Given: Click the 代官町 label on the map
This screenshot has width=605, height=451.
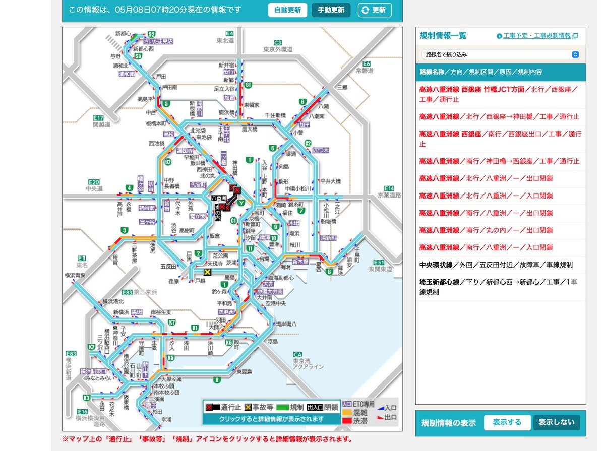Looking at the screenshot, I should click(198, 185).
